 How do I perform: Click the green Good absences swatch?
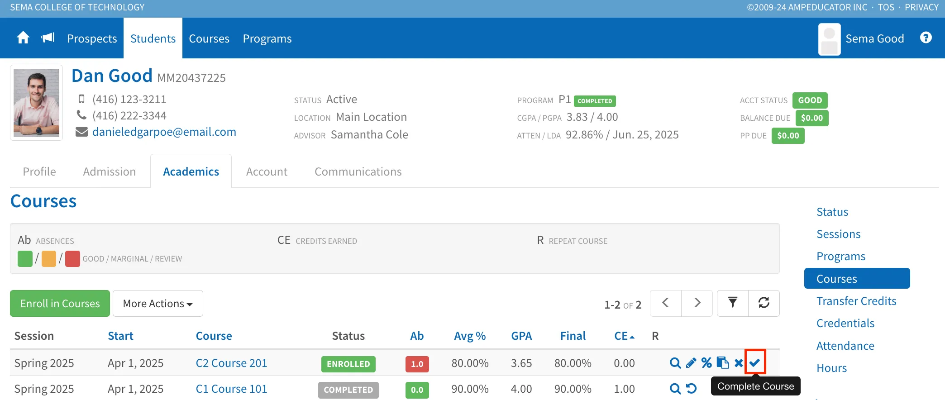click(x=25, y=259)
